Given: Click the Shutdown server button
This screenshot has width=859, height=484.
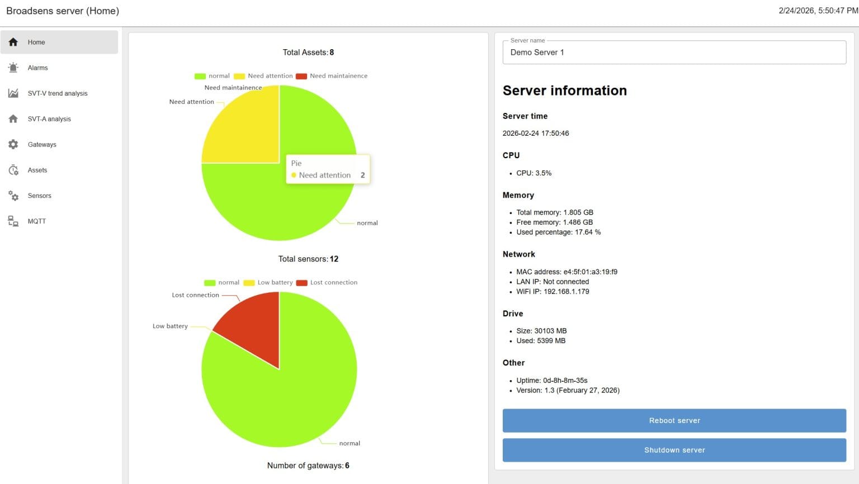Looking at the screenshot, I should (674, 450).
